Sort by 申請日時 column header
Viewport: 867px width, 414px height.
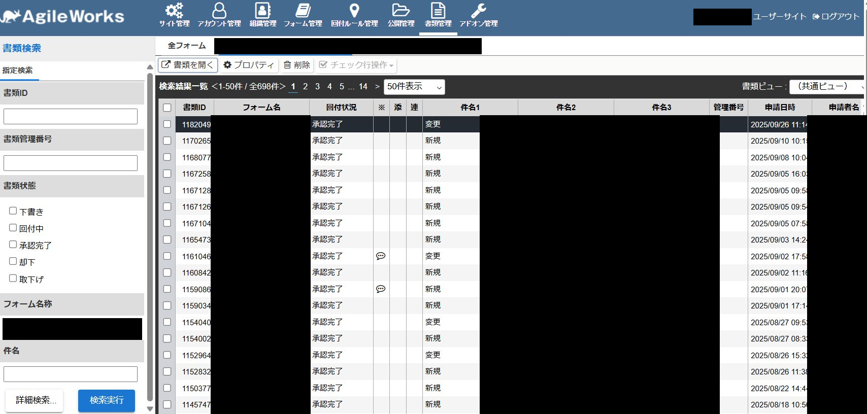[780, 108]
